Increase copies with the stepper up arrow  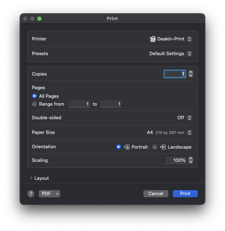191,72
